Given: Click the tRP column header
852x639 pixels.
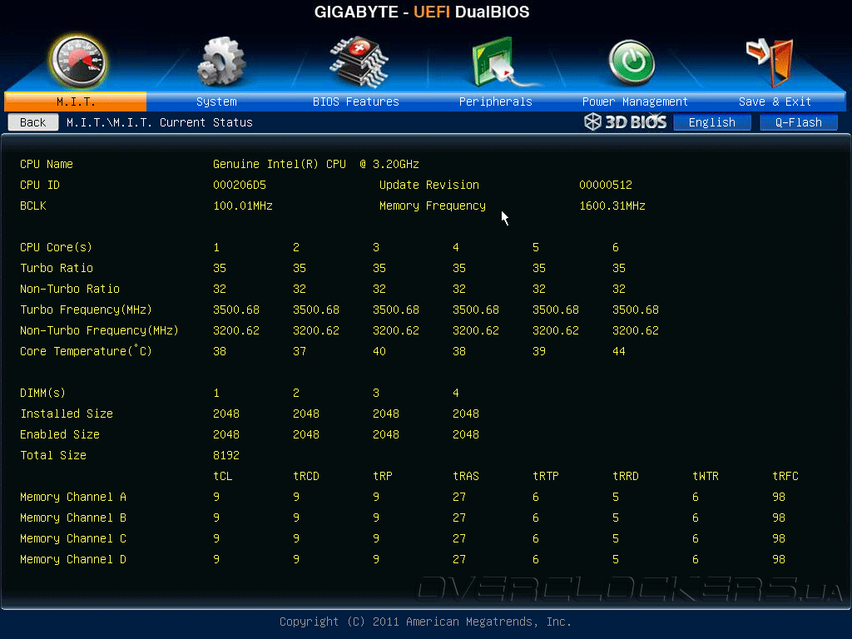Looking at the screenshot, I should pyautogui.click(x=382, y=476).
